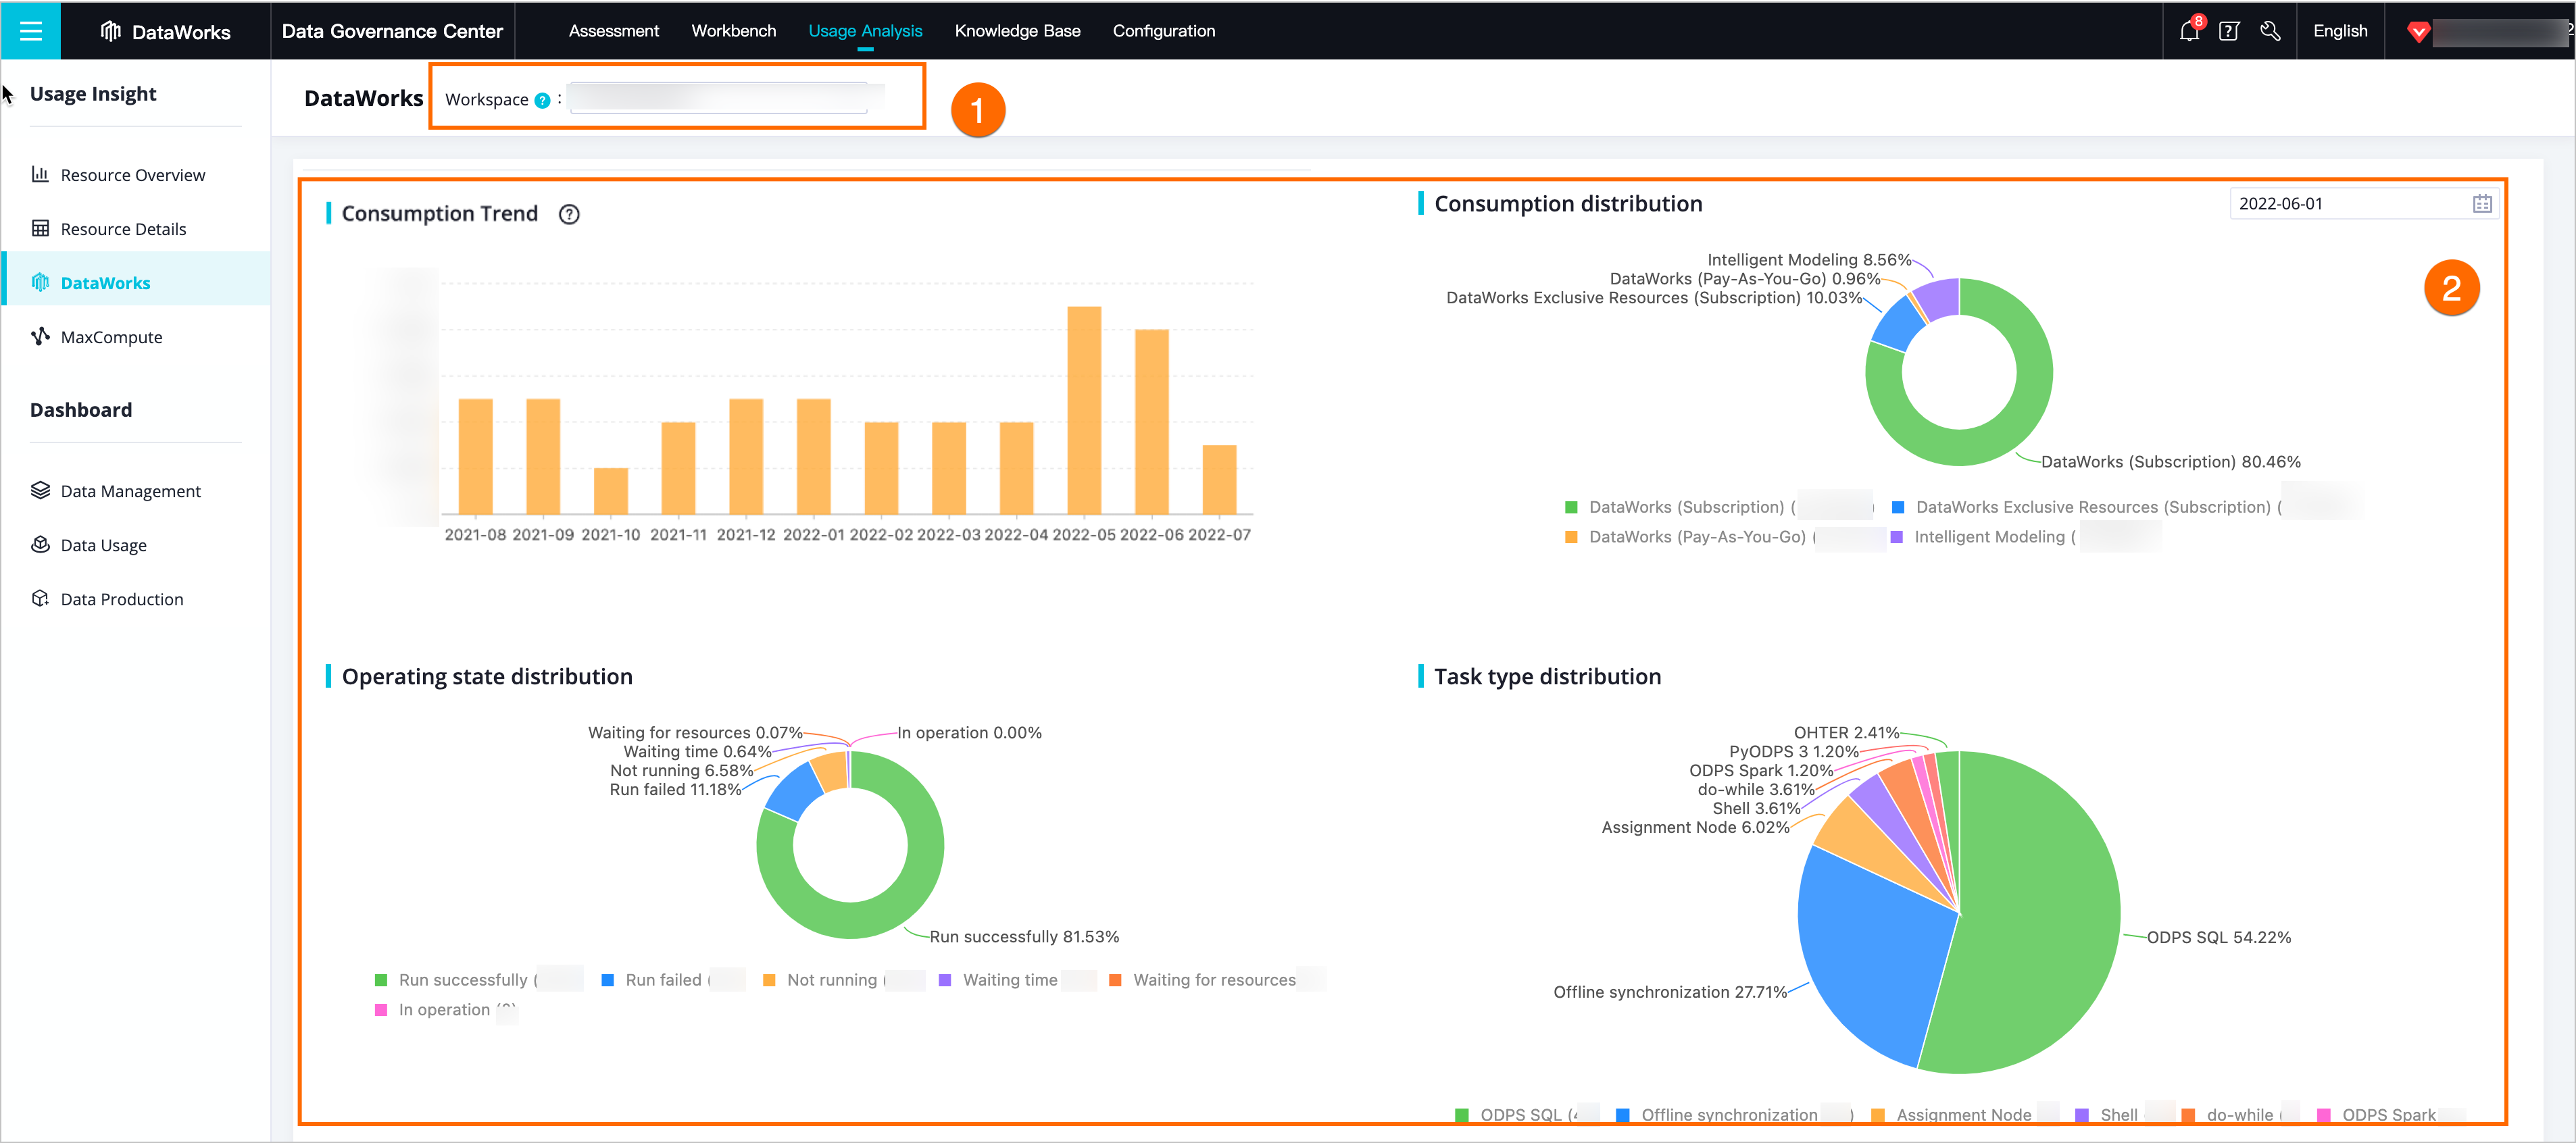Image resolution: width=2576 pixels, height=1143 pixels.
Task: Click the wrench tools icon in header
Action: pyautogui.click(x=2271, y=31)
